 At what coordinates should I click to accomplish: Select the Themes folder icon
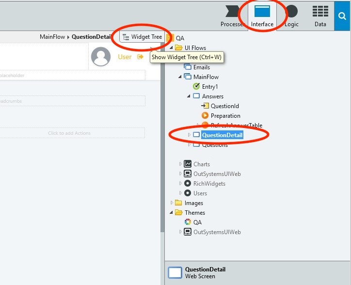[178, 212]
